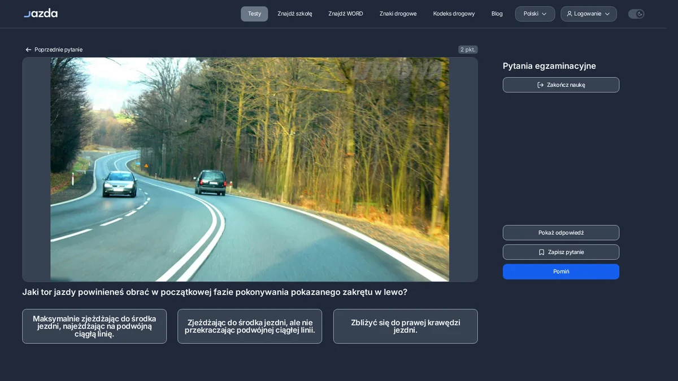Screen dimensions: 678x381
Task: Go to Znajdź szkołę
Action: [x=295, y=14]
